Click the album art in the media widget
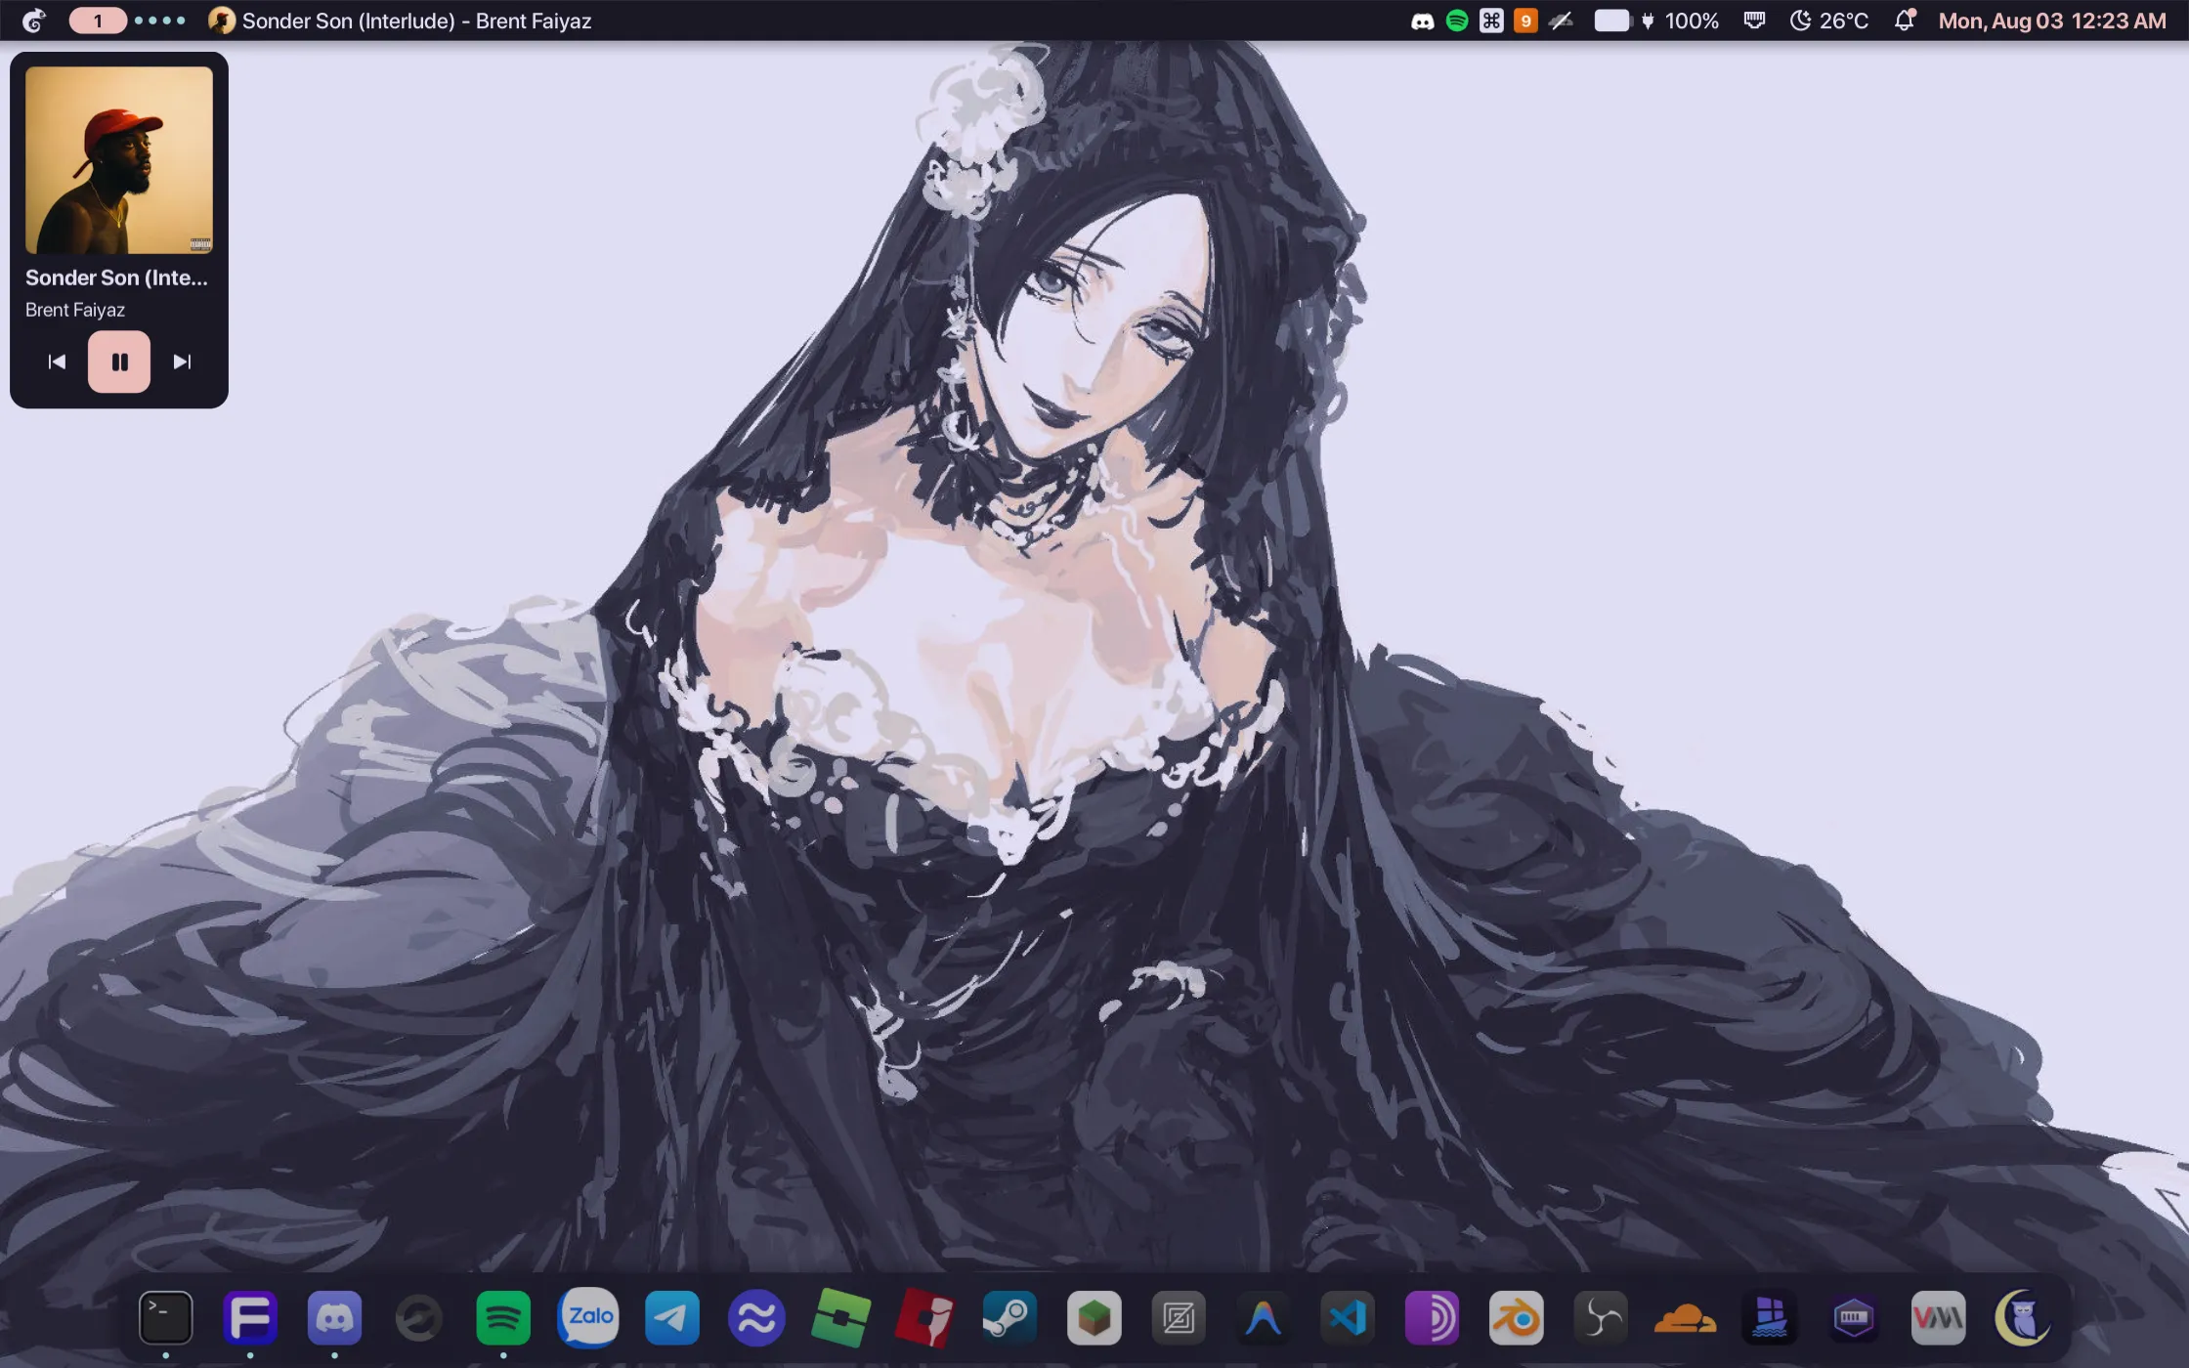 pos(119,160)
